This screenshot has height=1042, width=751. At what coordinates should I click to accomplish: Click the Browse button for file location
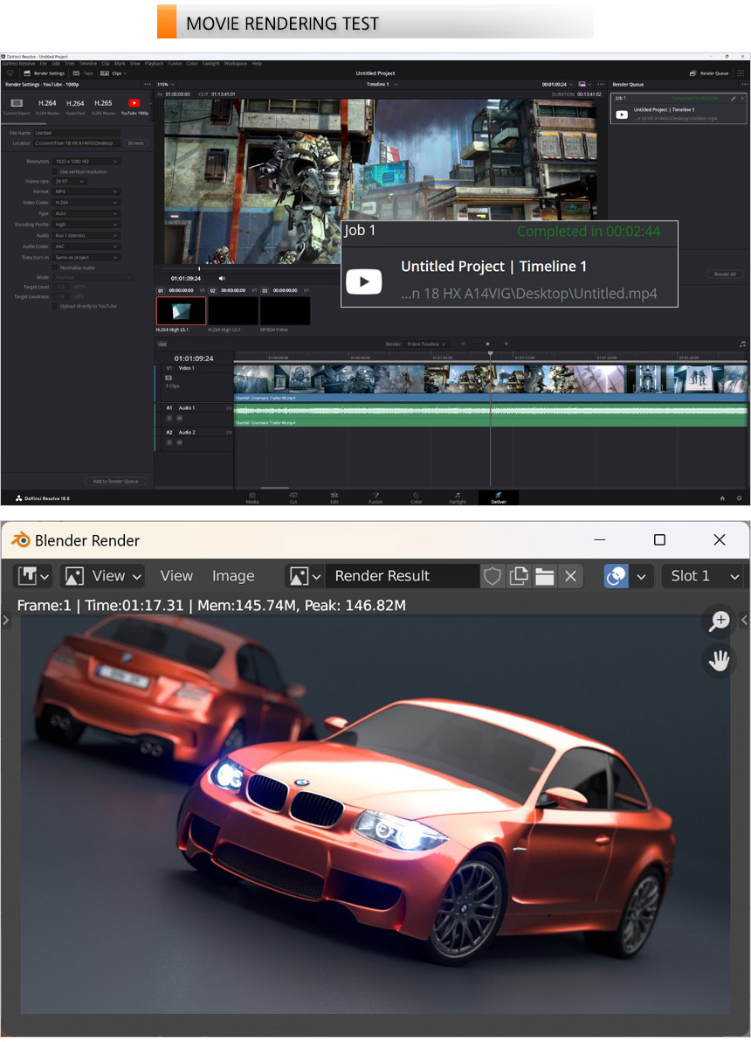[135, 142]
